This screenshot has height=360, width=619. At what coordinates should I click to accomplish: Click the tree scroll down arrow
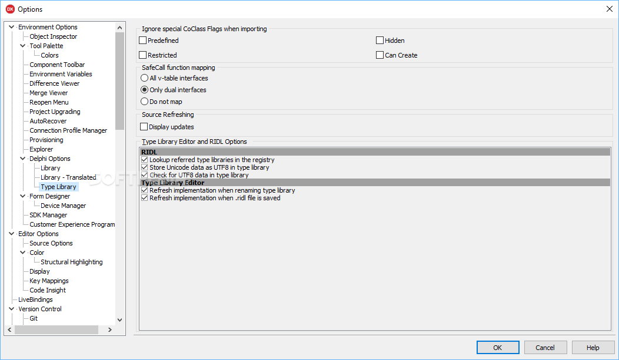tap(119, 320)
